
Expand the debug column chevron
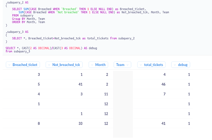[x=175, y=65]
